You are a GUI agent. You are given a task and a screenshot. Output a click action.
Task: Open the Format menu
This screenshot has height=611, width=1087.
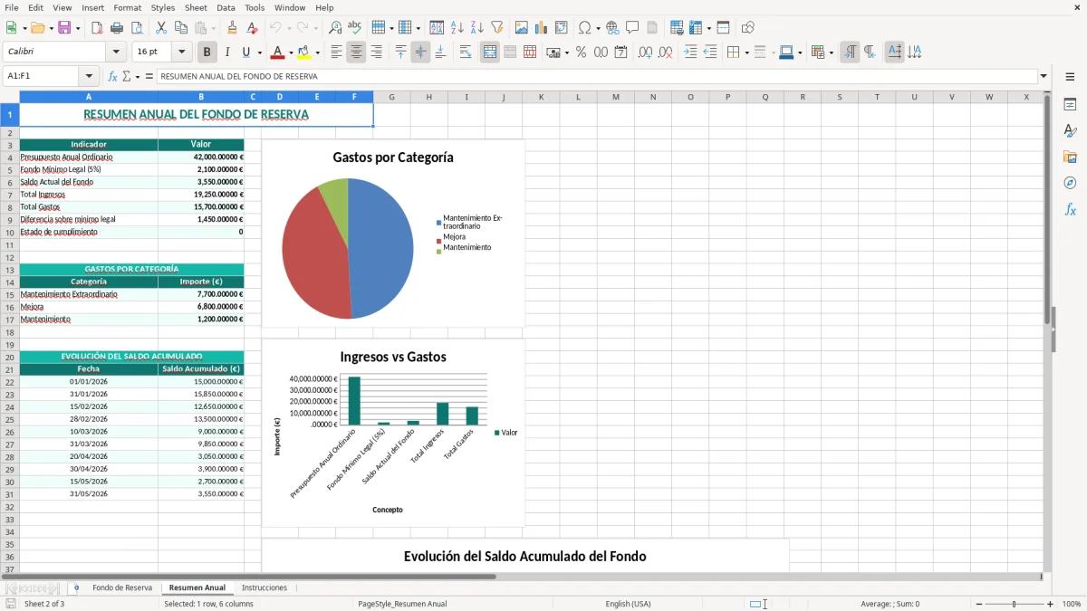point(127,7)
